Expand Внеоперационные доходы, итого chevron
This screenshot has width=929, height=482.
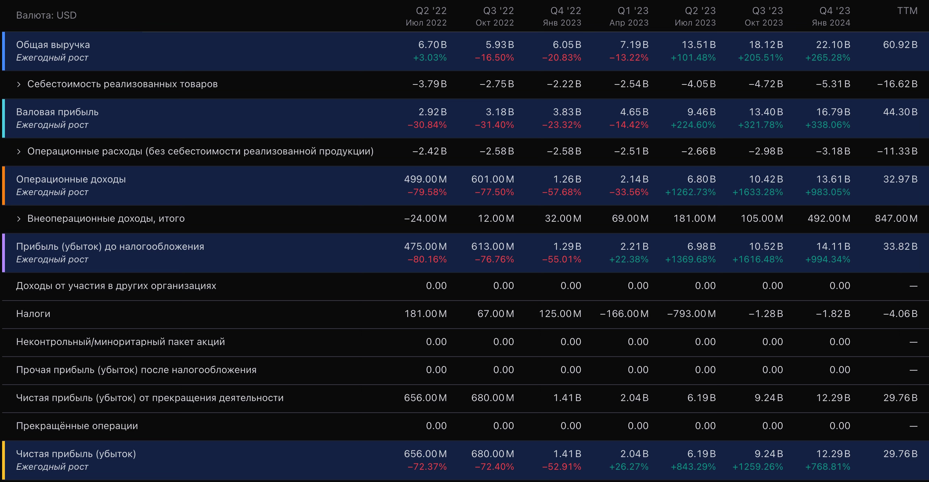(x=19, y=219)
